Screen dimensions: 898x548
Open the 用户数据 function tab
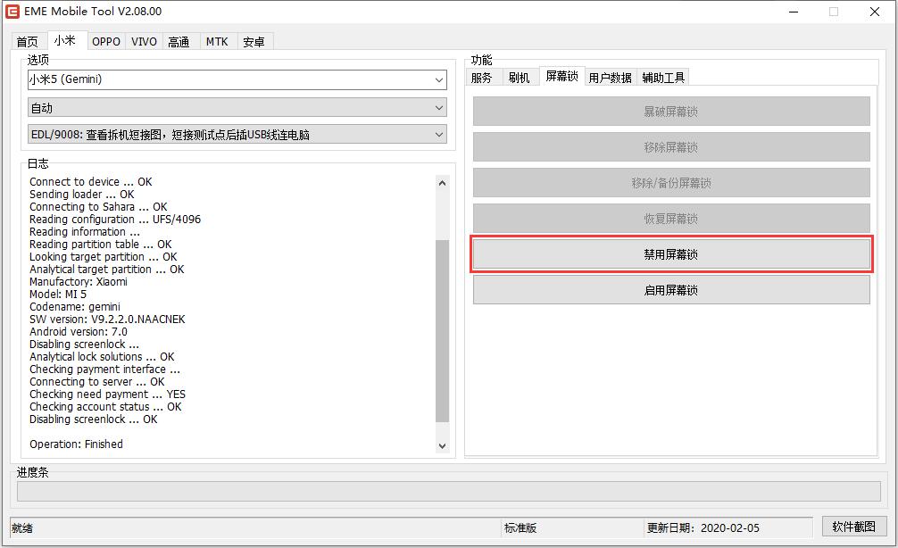[610, 78]
